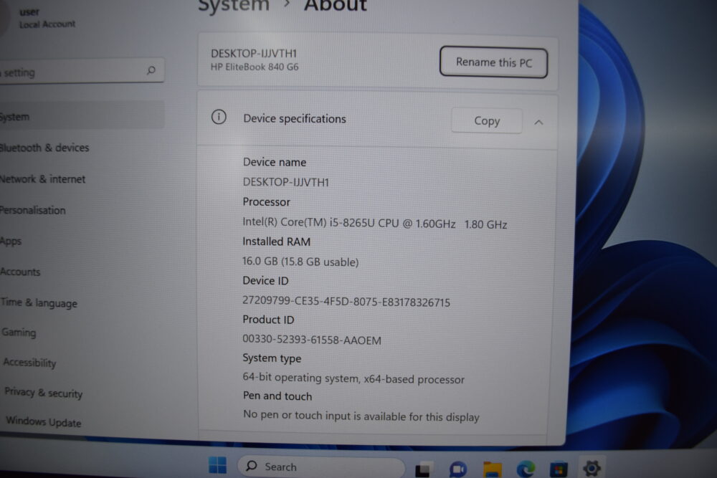Open Bluetooth & devices settings
This screenshot has height=478, width=717.
[44, 148]
